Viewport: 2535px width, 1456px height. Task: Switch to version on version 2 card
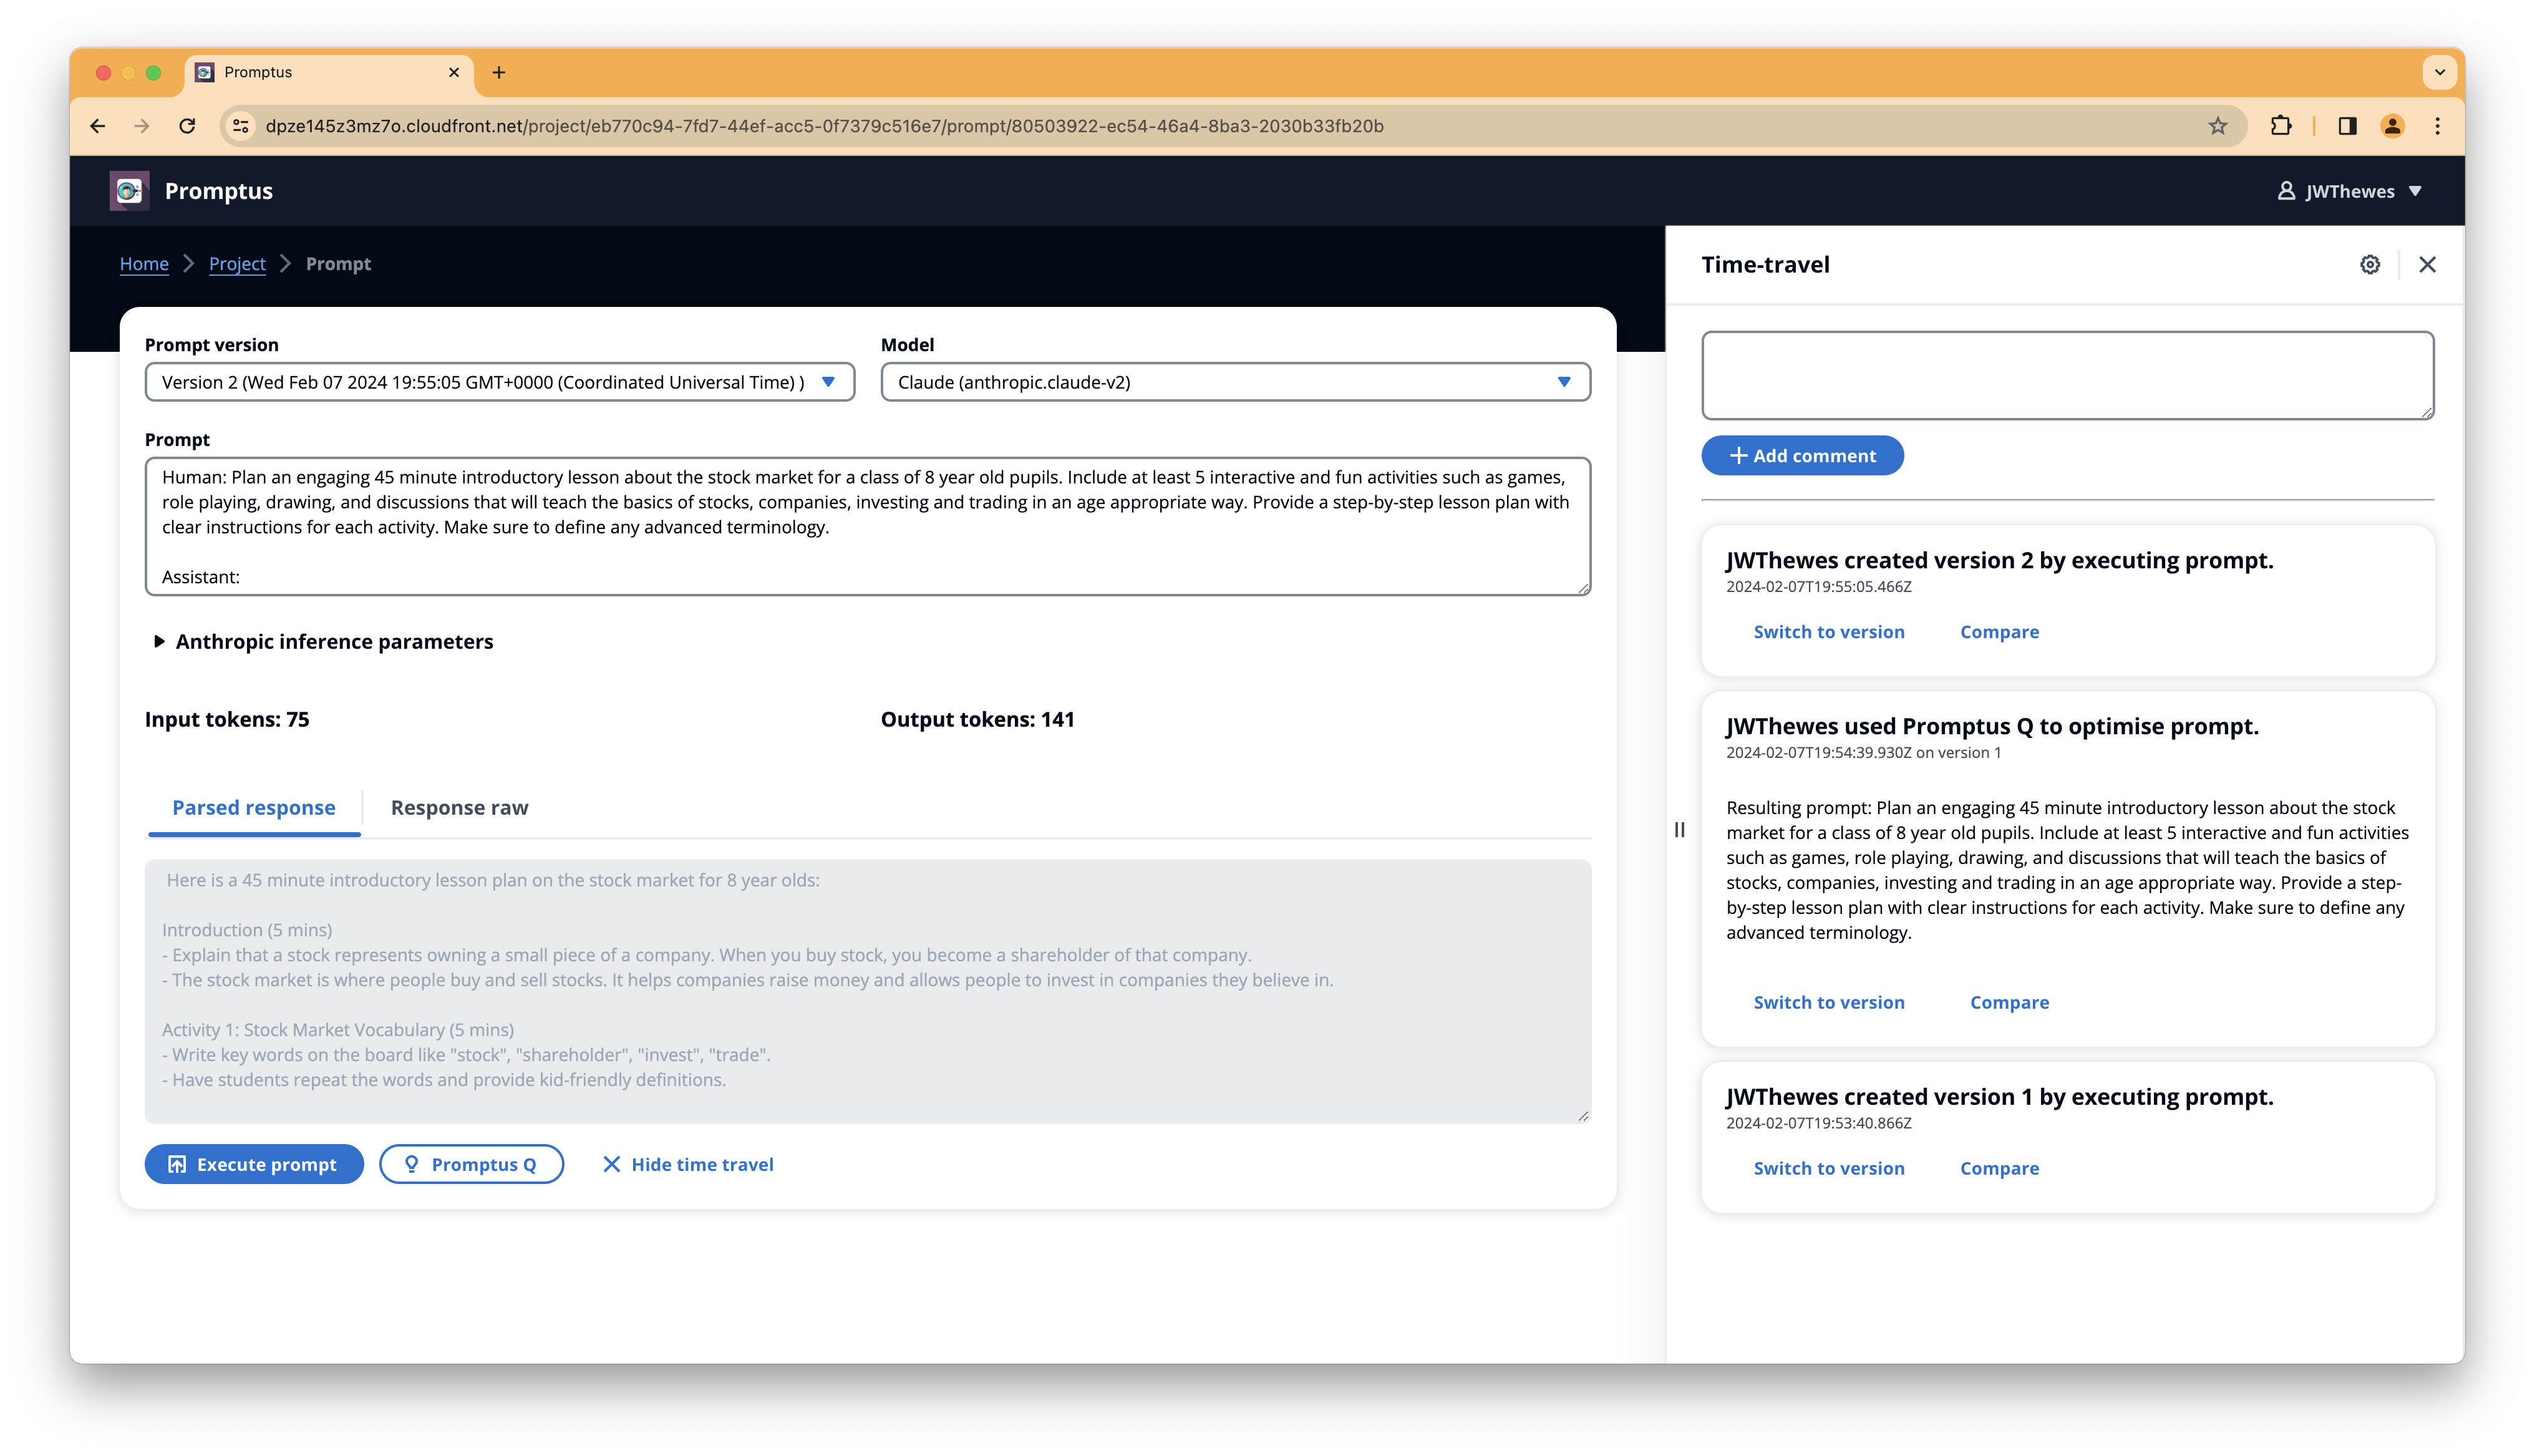click(1828, 632)
